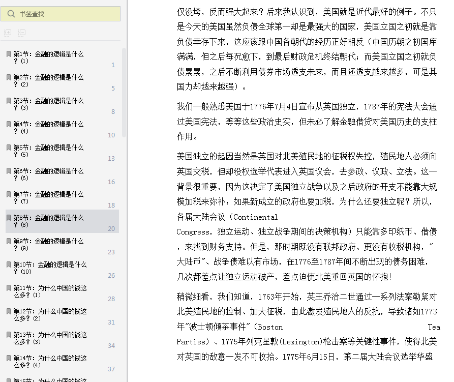The width and height of the screenshot is (454, 382).
Task: Click the bookmark flag icon of 第10节
Action: pyautogui.click(x=9, y=265)
